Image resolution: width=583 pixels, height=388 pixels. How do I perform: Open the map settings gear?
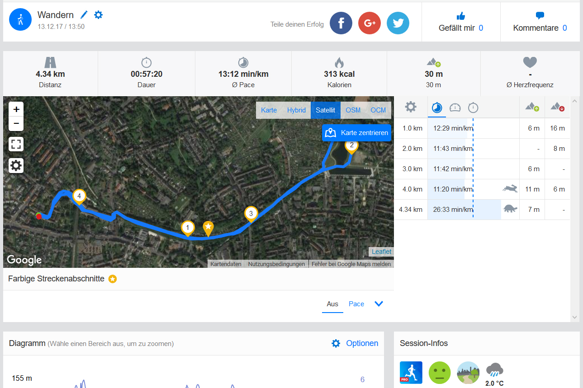point(16,166)
